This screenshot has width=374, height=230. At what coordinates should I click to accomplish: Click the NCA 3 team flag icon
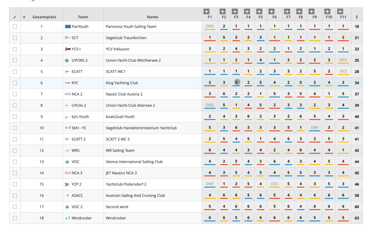tap(68, 173)
